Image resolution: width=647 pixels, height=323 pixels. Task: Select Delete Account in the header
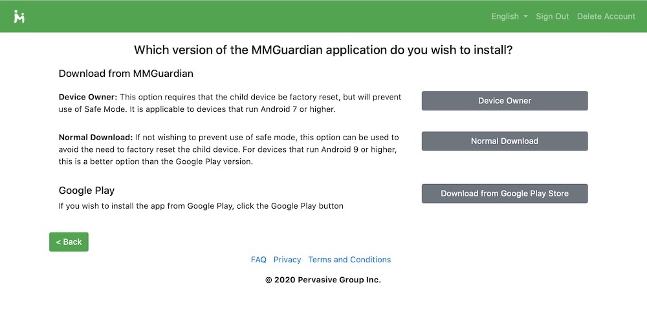[x=606, y=16]
